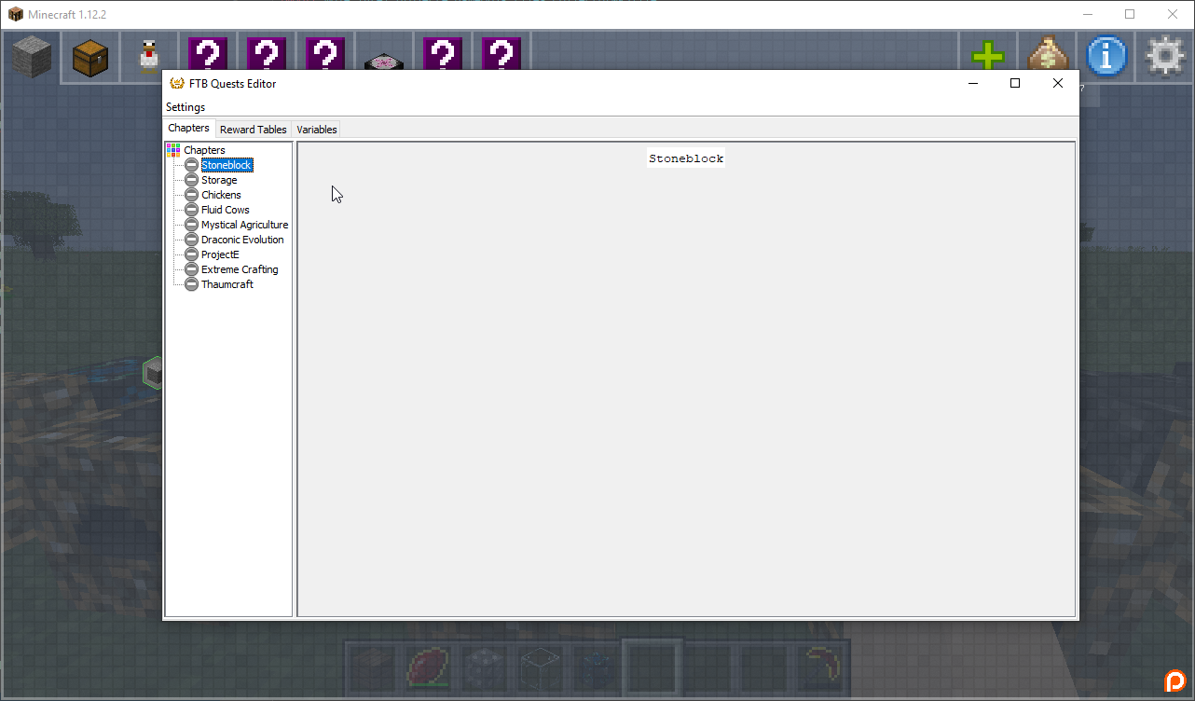Select Mystical Agriculture in chapter tree
1195x701 pixels.
[244, 225]
